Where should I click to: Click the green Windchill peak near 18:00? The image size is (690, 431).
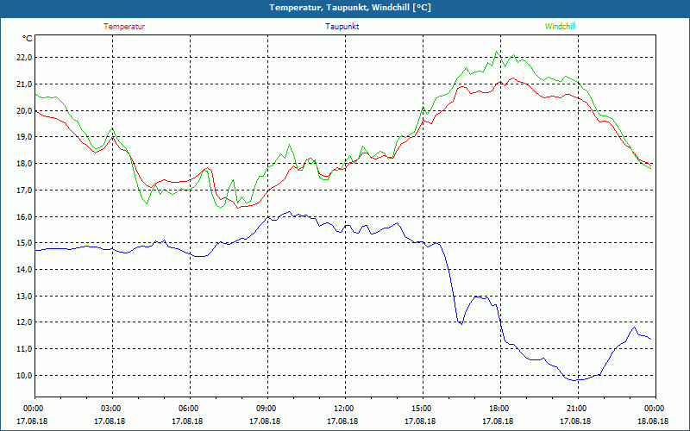(497, 52)
